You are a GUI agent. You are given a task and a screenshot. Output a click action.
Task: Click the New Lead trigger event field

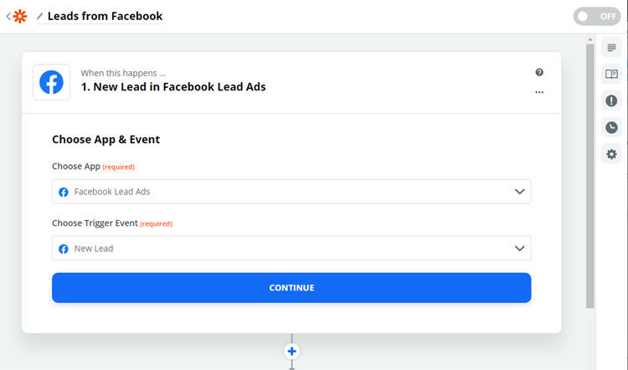click(291, 249)
